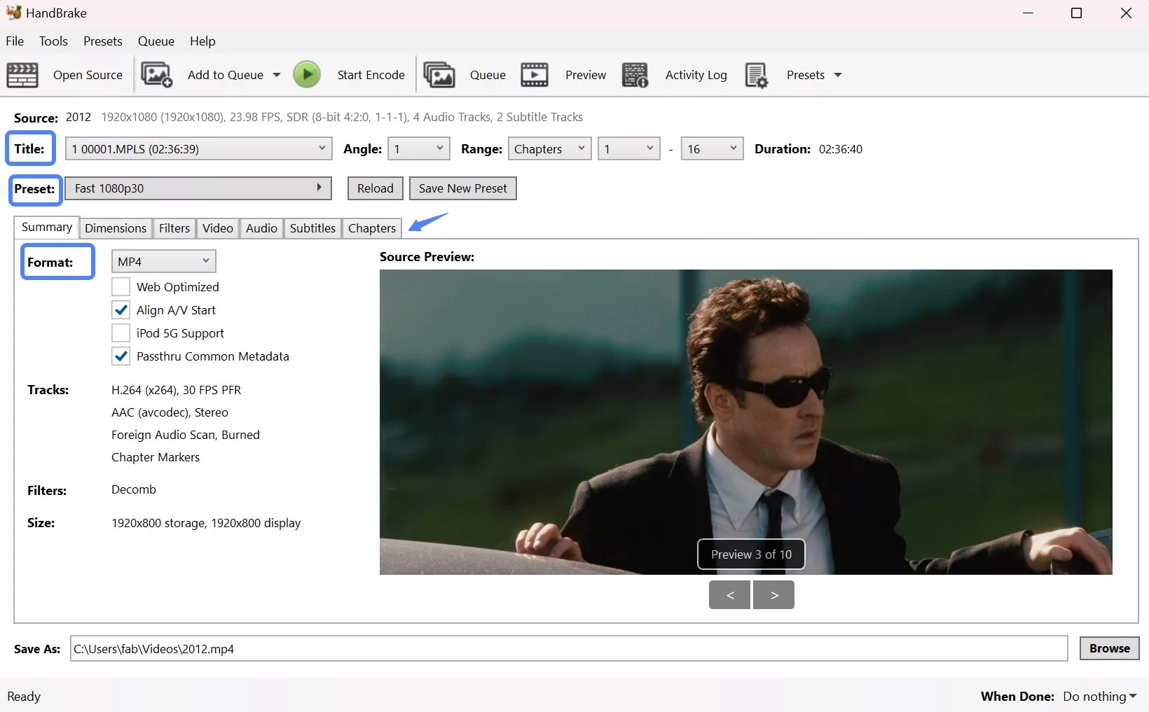Go to the next preview image

click(773, 594)
